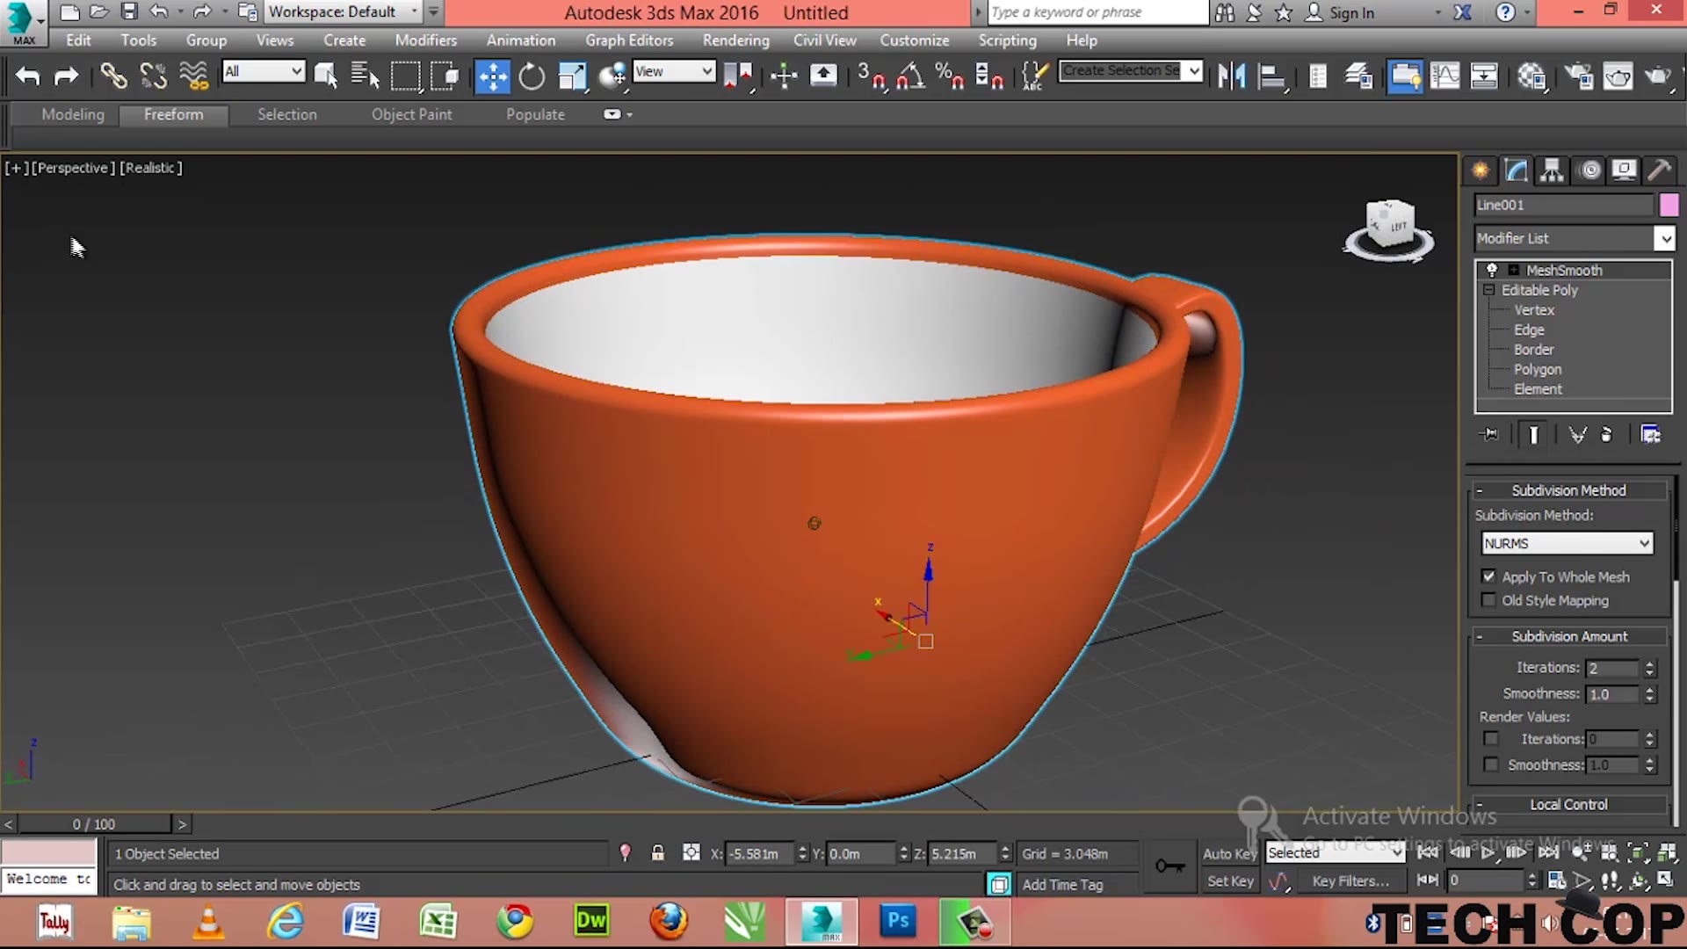
Task: Click MeshSmooth in modifier stack
Action: coord(1566,269)
